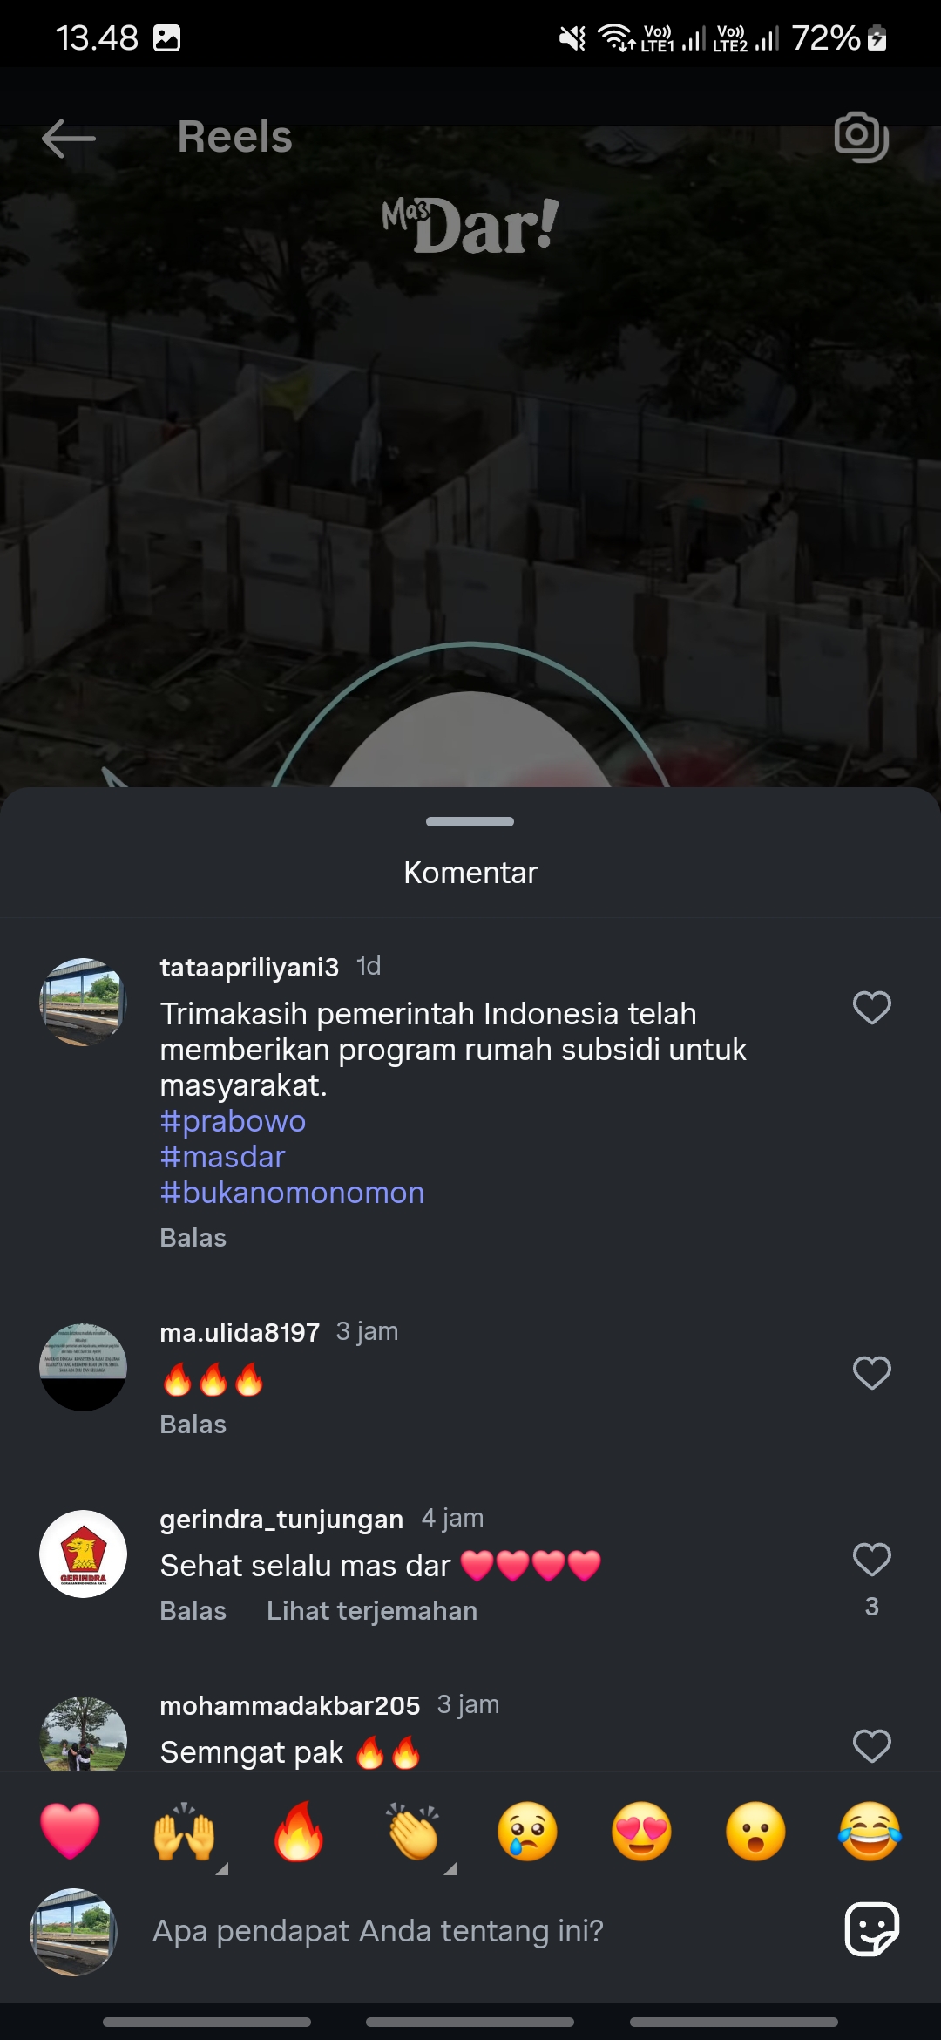Insert the red heart quick emoji
Viewport: 941px width, 2040px height.
71,1831
